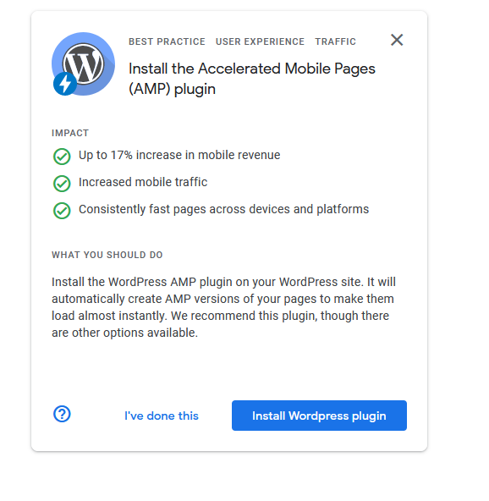Click the 17% mobile revenue increase text
Screen dimensions: 489x501
179,155
